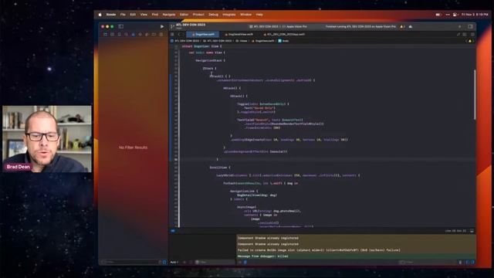Click the Brad Dean webcam thumbnail
Viewport: 494px width, 278px height.
[47, 139]
